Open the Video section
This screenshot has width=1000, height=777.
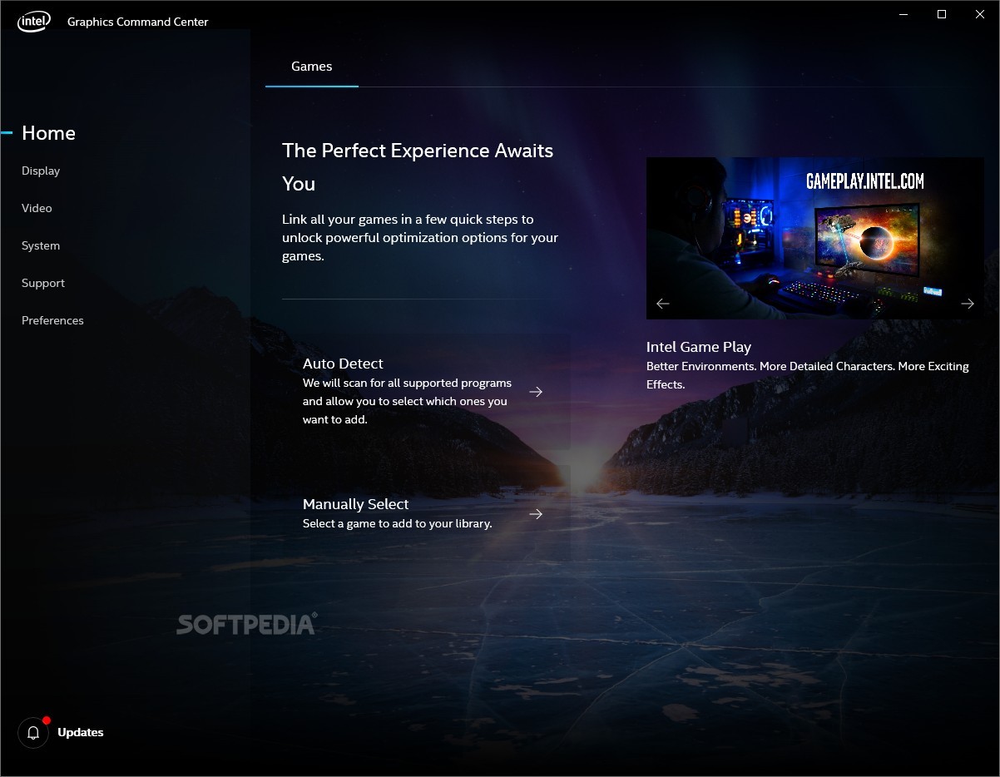pyautogui.click(x=37, y=208)
